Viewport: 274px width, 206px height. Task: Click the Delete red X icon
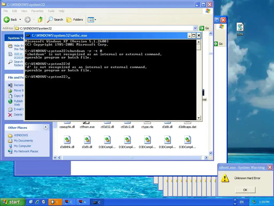pos(10,115)
